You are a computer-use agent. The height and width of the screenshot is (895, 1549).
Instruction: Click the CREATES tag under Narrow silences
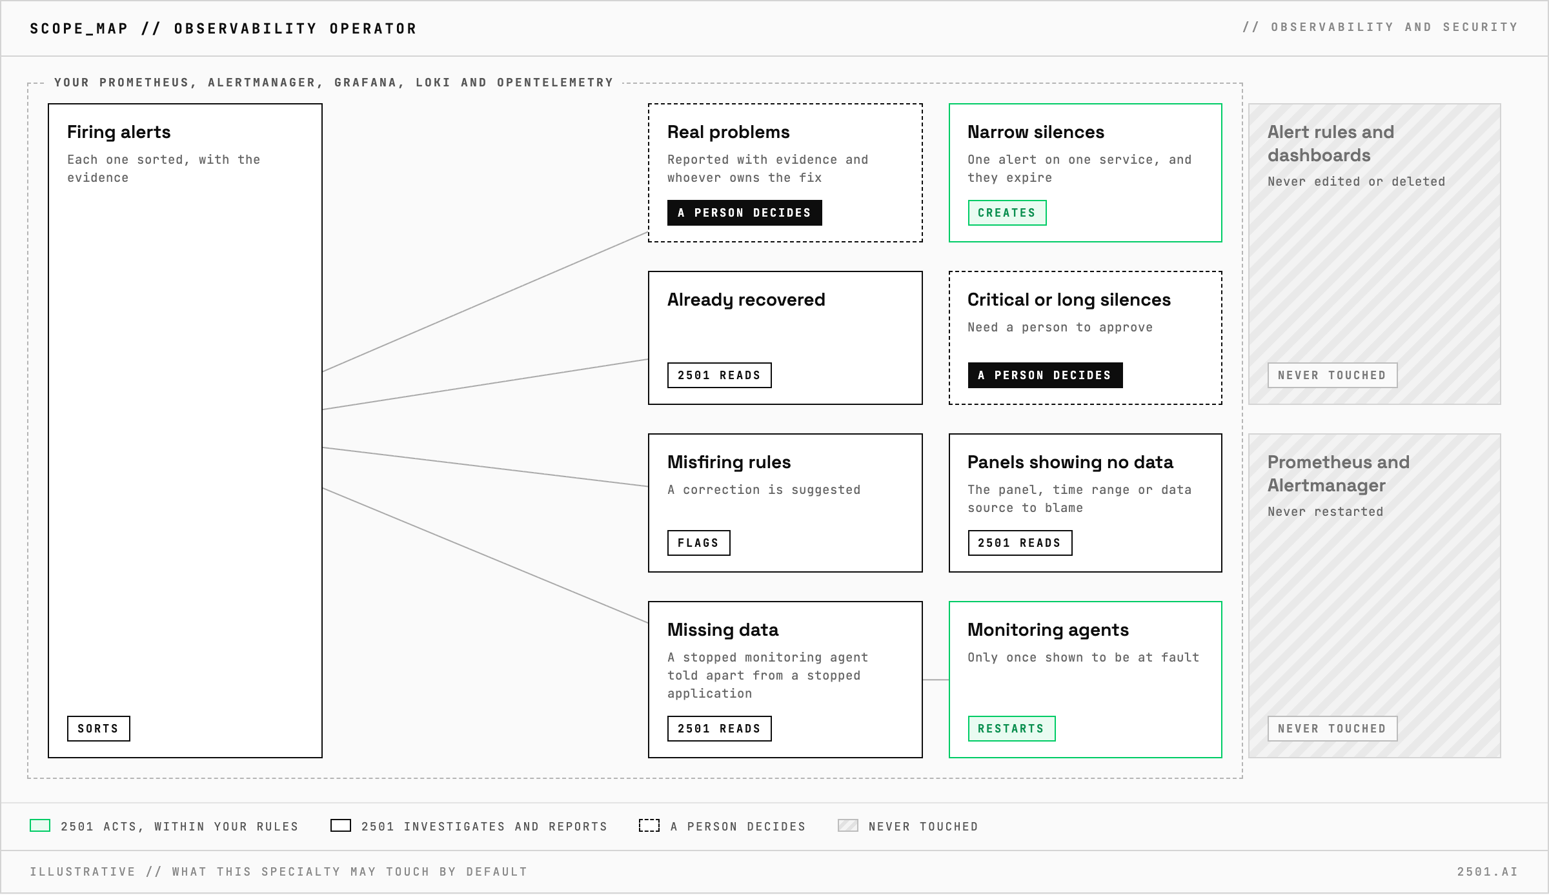click(x=1007, y=213)
